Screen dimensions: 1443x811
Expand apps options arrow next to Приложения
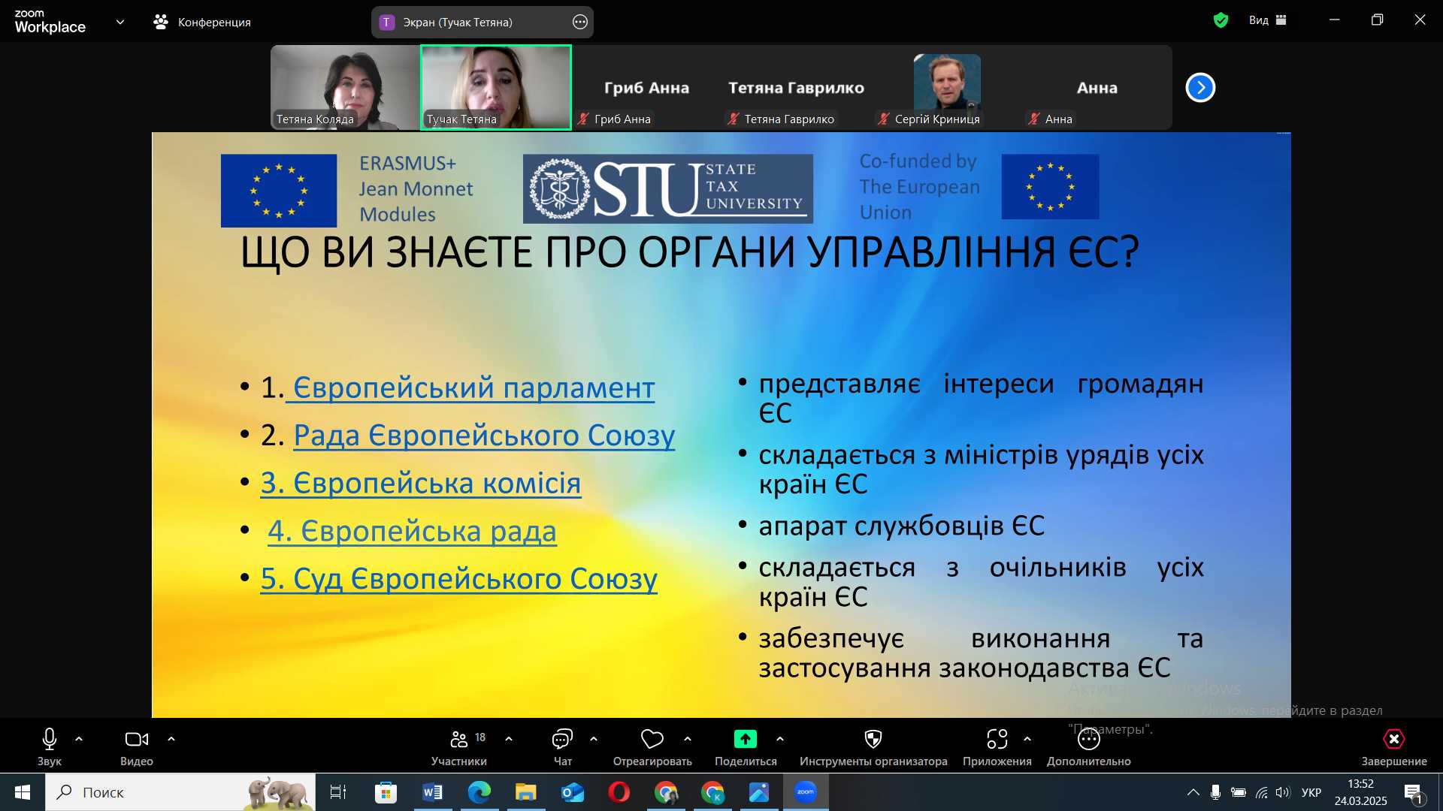pyautogui.click(x=1027, y=739)
